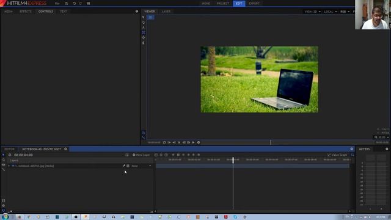Open the LOCAL coordinate dropdown
Viewport: 391px width, 220px height.
tap(331, 12)
